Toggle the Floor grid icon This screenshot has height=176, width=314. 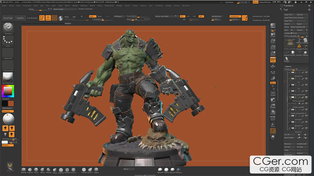(273, 66)
